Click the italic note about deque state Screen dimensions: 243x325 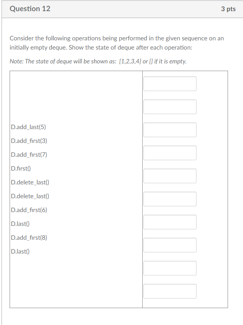98,61
